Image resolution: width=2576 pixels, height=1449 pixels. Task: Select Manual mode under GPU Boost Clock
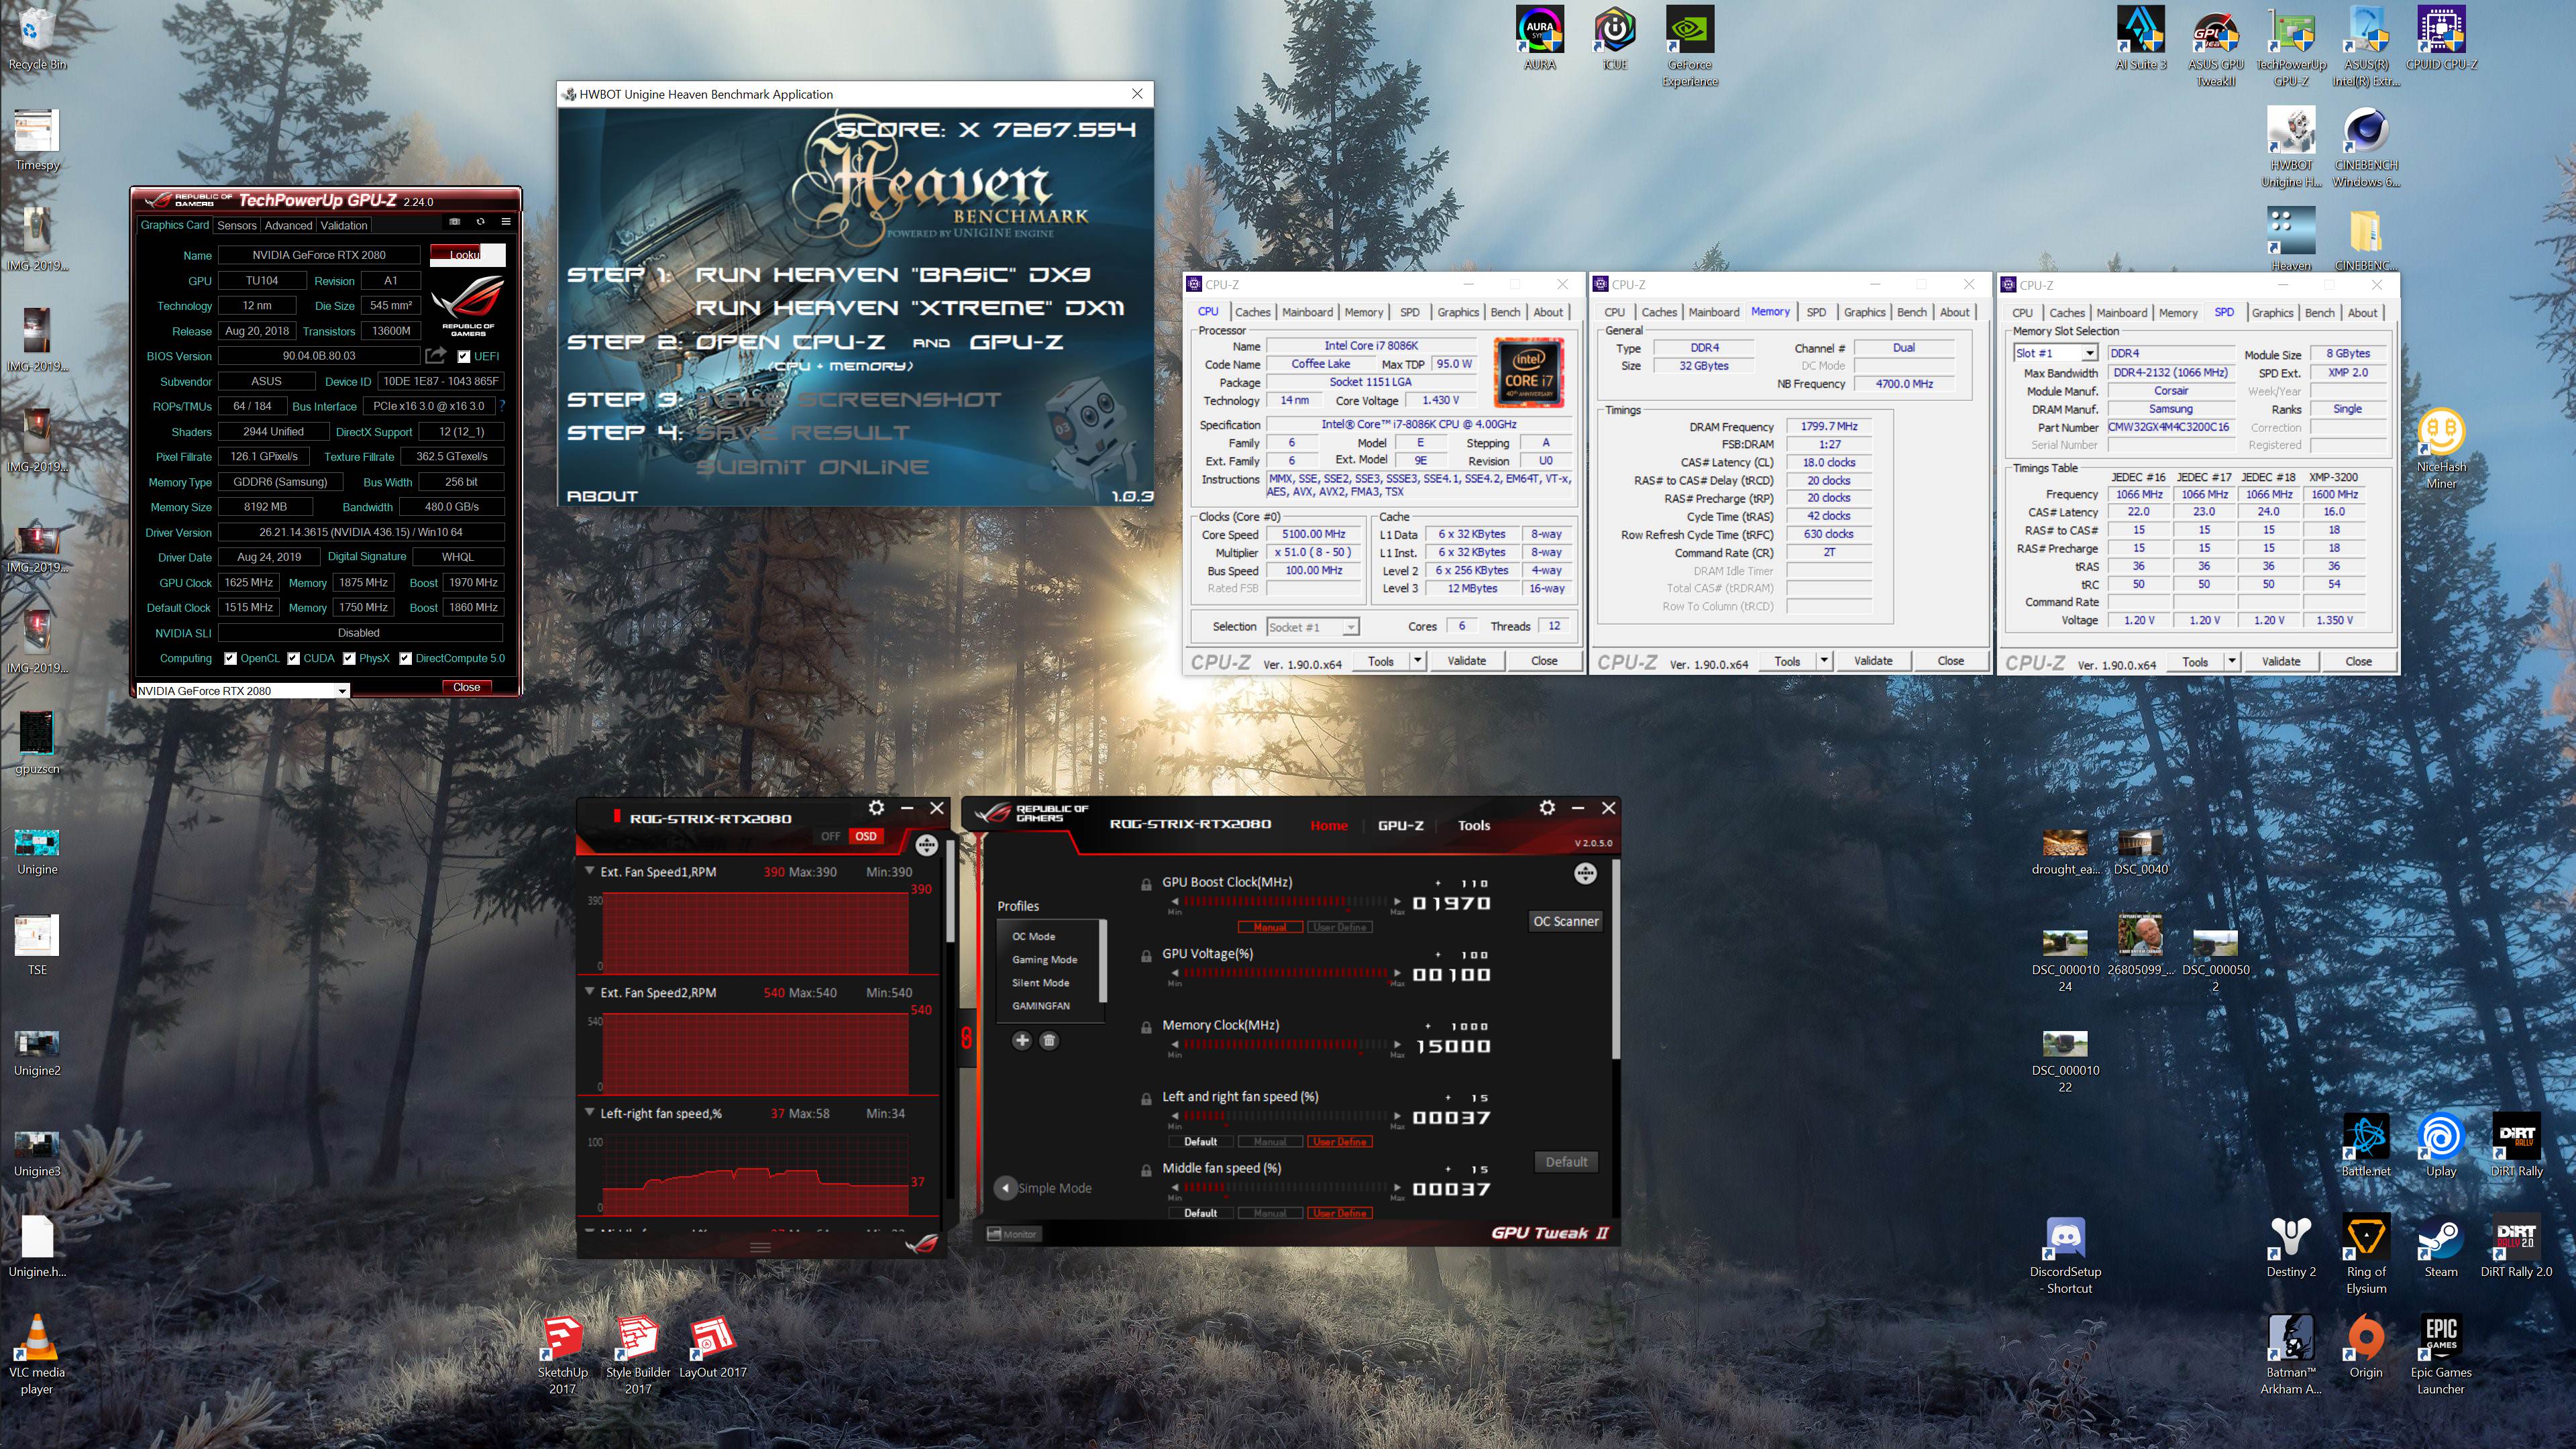click(1270, 927)
